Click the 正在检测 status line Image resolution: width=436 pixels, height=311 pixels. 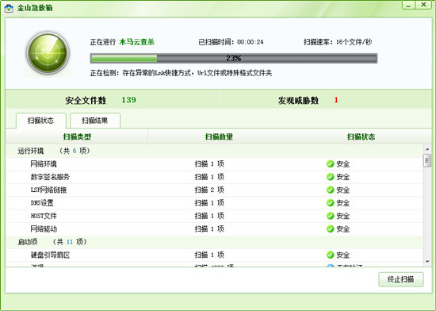pos(181,73)
